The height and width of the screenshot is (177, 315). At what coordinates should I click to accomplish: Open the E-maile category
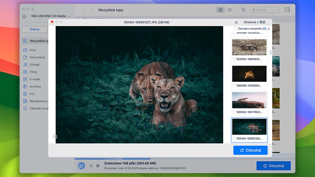coord(35,79)
